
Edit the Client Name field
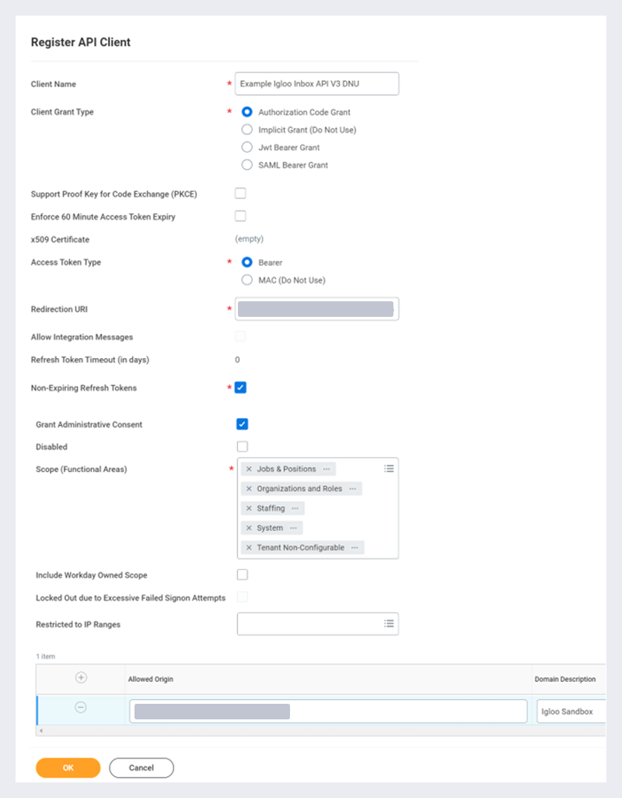tap(316, 84)
